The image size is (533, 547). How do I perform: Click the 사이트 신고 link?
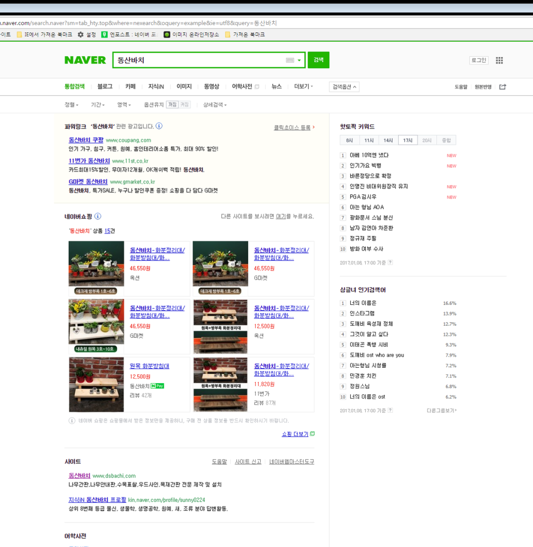[248, 462]
